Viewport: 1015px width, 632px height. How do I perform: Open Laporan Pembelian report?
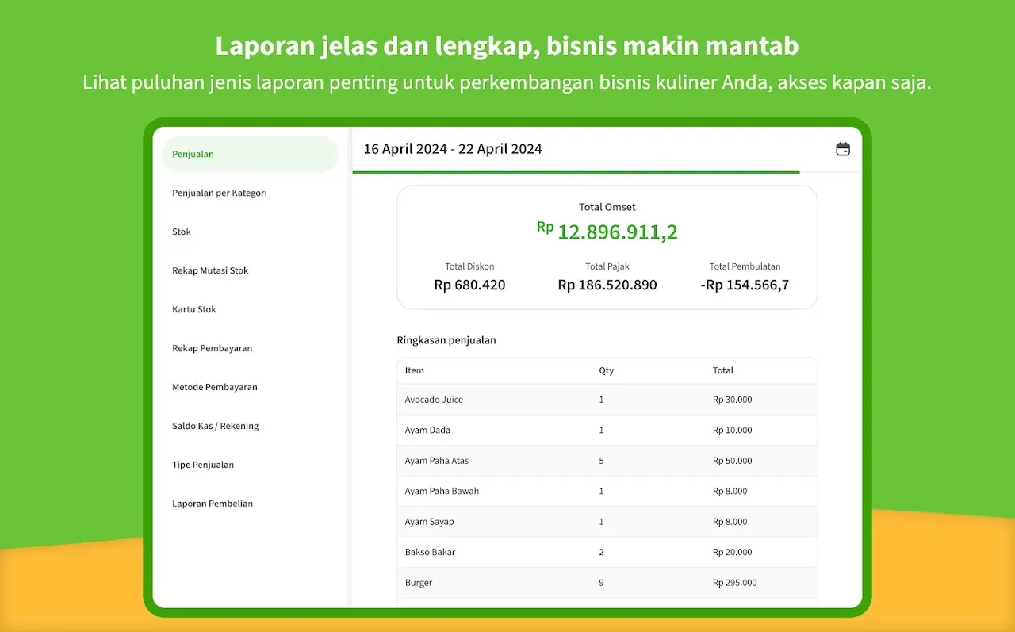(x=213, y=504)
